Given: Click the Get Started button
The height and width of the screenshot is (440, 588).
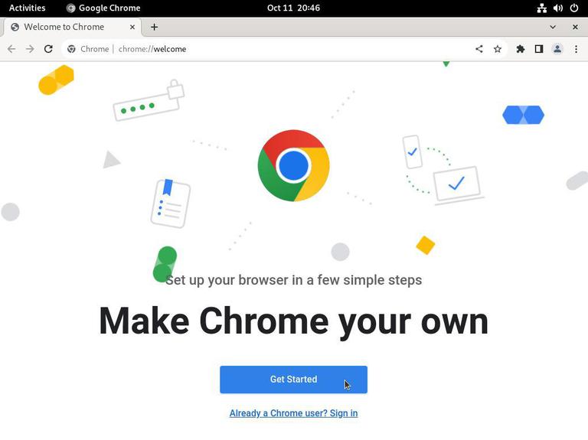Looking at the screenshot, I should pyautogui.click(x=294, y=380).
